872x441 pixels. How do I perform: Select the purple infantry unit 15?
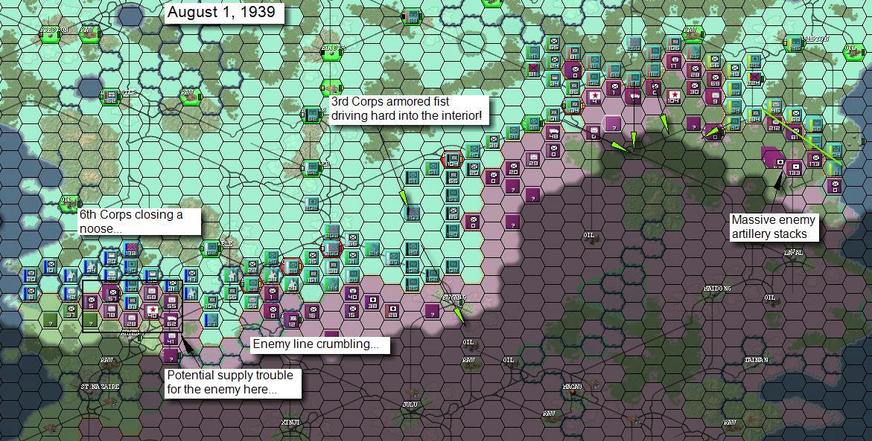351,312
